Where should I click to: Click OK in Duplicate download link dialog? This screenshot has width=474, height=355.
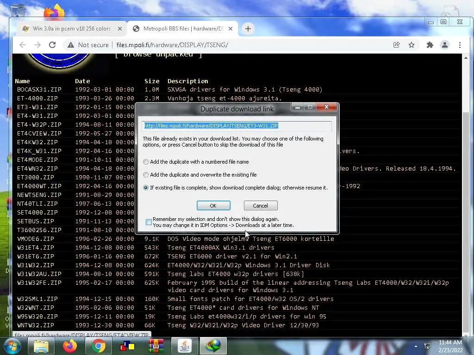click(x=213, y=206)
